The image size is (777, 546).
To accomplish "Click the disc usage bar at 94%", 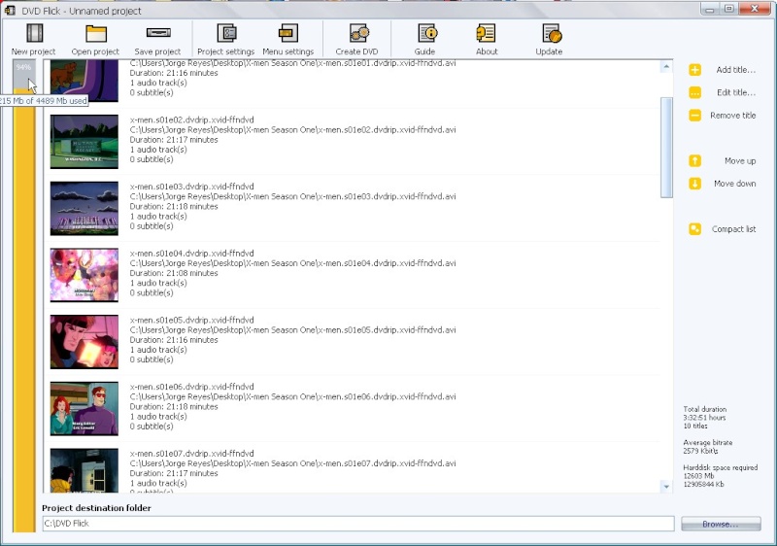I will 24,296.
